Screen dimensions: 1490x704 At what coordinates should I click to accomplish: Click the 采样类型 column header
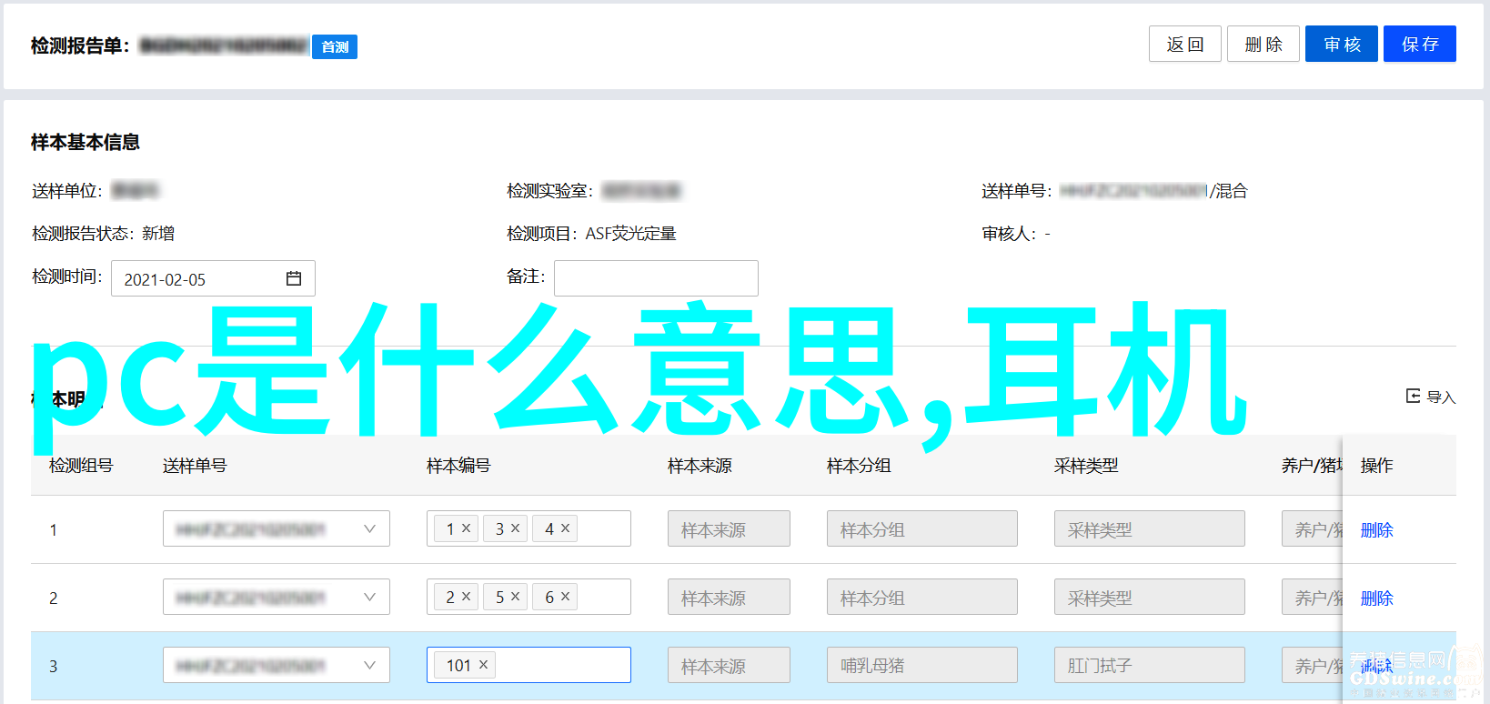click(x=1086, y=466)
